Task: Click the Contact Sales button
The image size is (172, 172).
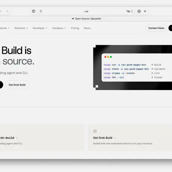Action: tap(156, 28)
